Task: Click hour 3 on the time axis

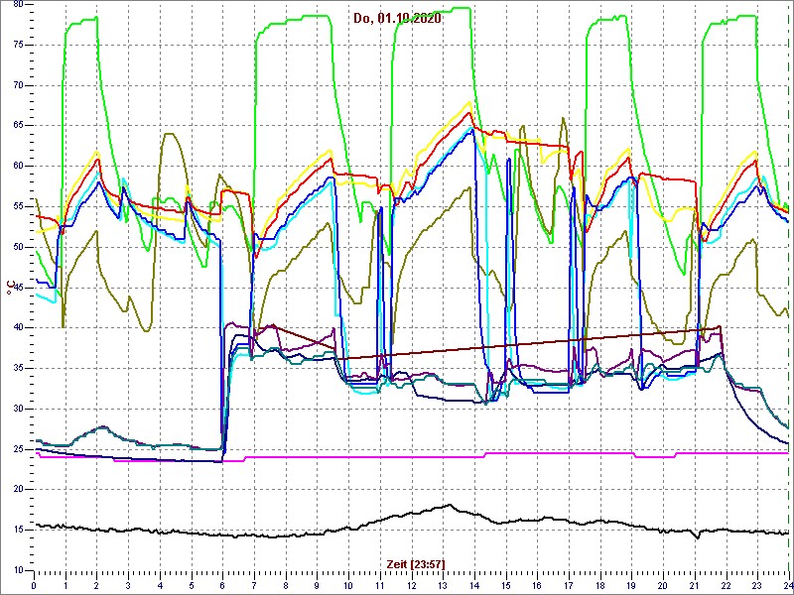Action: click(128, 585)
